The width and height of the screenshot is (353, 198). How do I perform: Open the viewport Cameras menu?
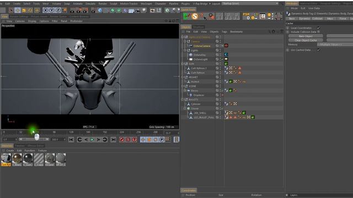(20, 21)
